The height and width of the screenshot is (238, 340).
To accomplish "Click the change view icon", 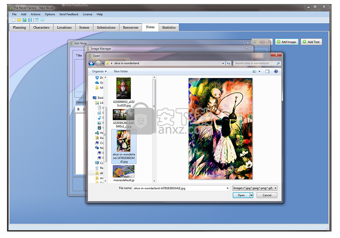I will tap(254, 71).
